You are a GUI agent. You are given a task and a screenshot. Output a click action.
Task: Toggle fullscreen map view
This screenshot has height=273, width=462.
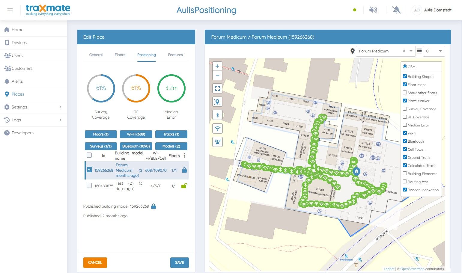point(217,88)
